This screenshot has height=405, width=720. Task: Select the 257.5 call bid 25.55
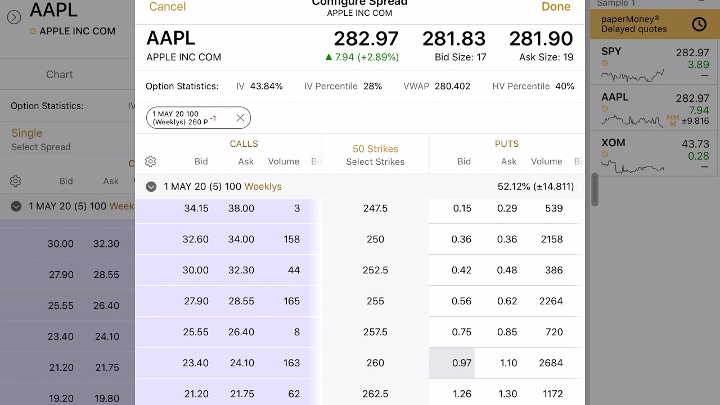tap(196, 332)
